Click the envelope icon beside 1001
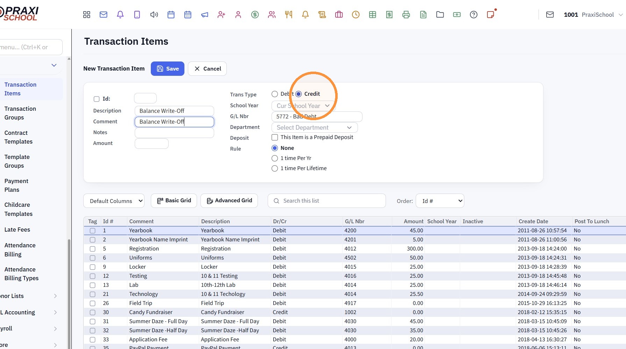The width and height of the screenshot is (626, 349). 550,15
